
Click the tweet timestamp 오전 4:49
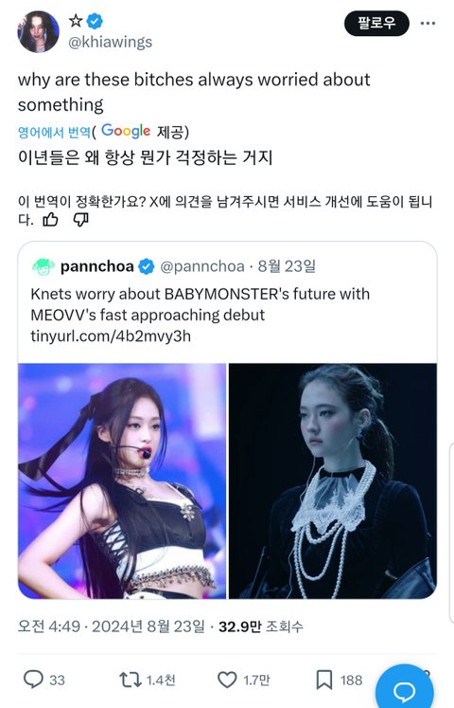coord(49,626)
